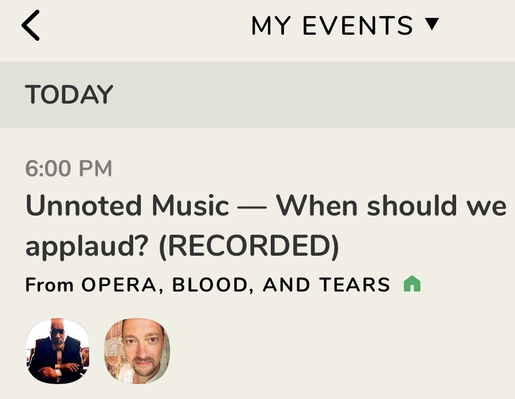The height and width of the screenshot is (399, 515).
Task: Click the green house club icon
Action: pyautogui.click(x=412, y=284)
